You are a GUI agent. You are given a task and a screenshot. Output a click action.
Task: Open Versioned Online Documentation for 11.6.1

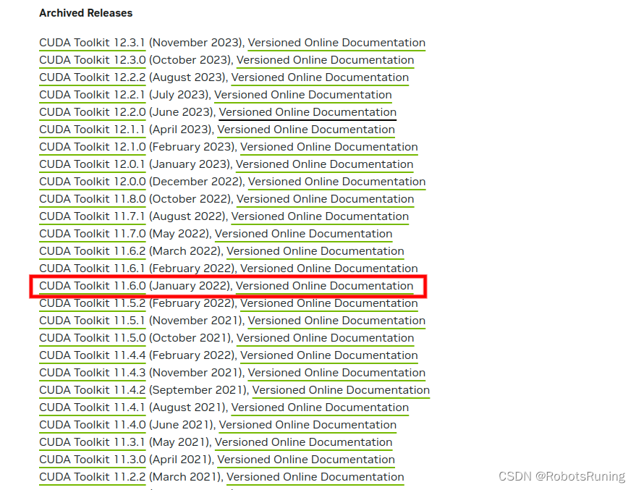coord(329,269)
